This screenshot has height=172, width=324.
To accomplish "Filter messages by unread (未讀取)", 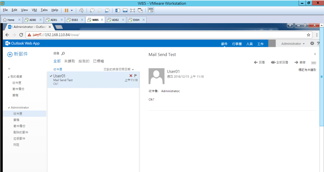I will click(x=69, y=61).
